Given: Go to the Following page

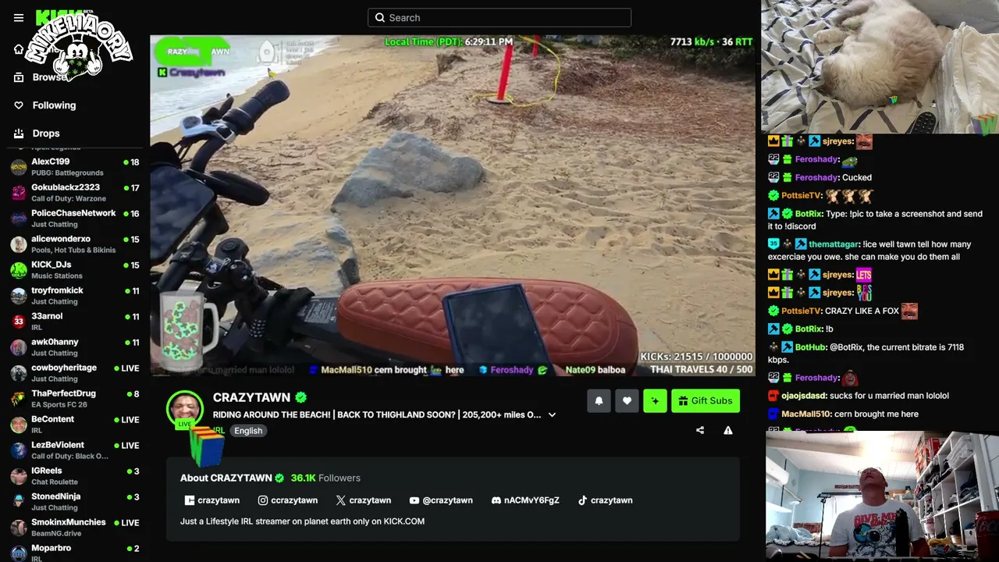Looking at the screenshot, I should point(55,105).
